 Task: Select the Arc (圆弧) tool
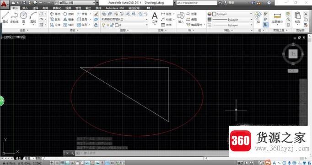click(33, 17)
